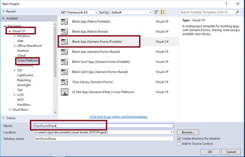This screenshot has width=245, height=157.
Task: Open the dialog help question mark
Action: 226,4
